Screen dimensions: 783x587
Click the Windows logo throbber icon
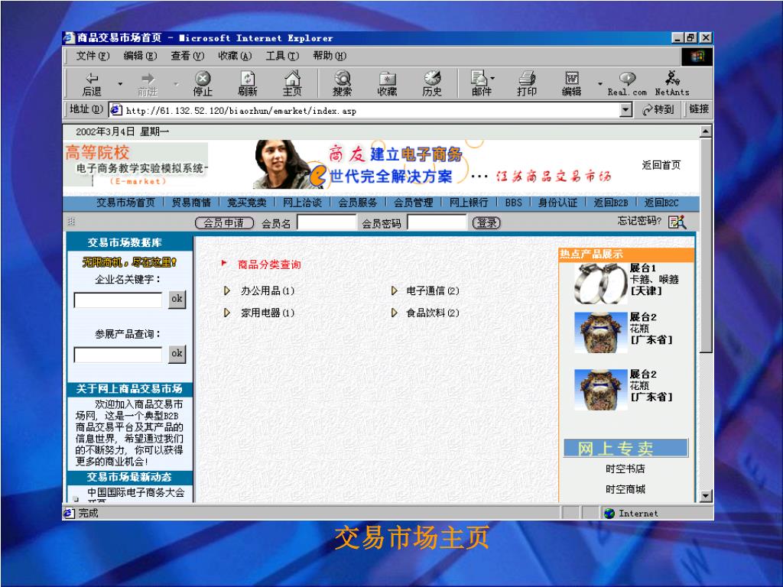tap(699, 56)
